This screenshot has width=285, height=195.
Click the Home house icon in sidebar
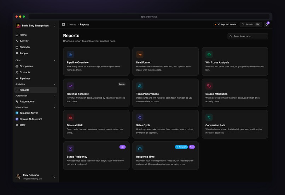coord(17,35)
